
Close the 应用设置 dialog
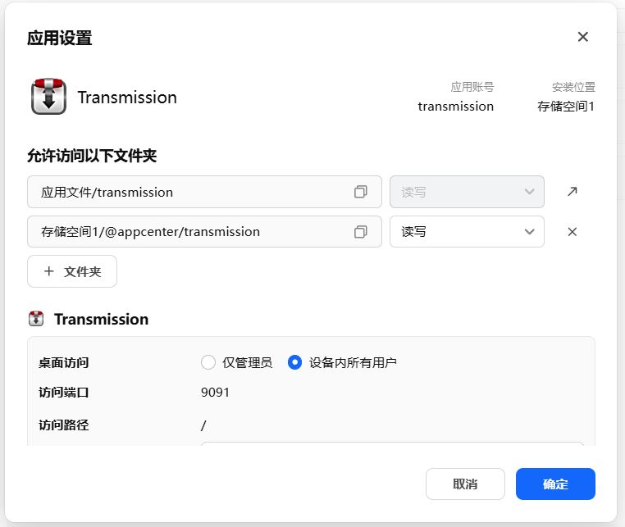(582, 37)
